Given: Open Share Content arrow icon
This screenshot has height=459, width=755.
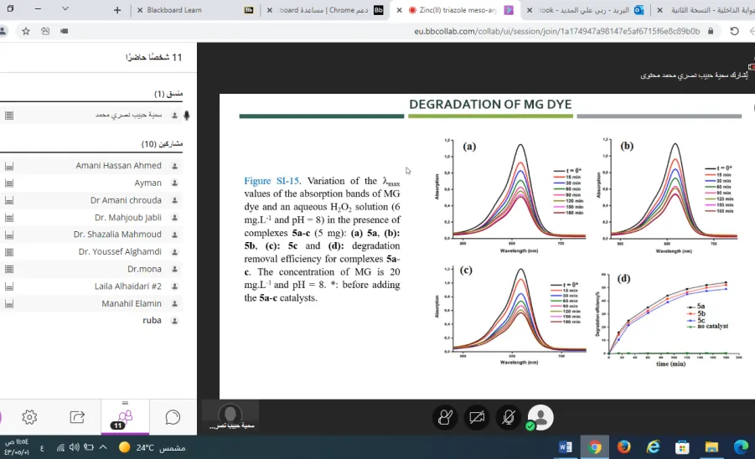Looking at the screenshot, I should click(x=77, y=417).
